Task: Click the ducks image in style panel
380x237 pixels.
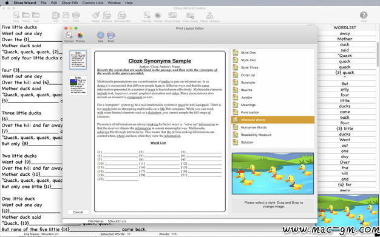Action: (x=273, y=173)
